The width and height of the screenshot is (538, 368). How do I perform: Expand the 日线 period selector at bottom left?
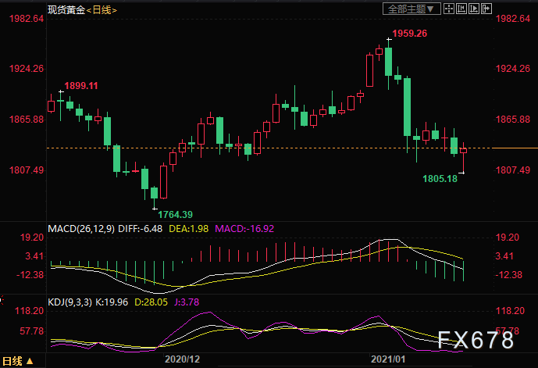click(x=14, y=361)
